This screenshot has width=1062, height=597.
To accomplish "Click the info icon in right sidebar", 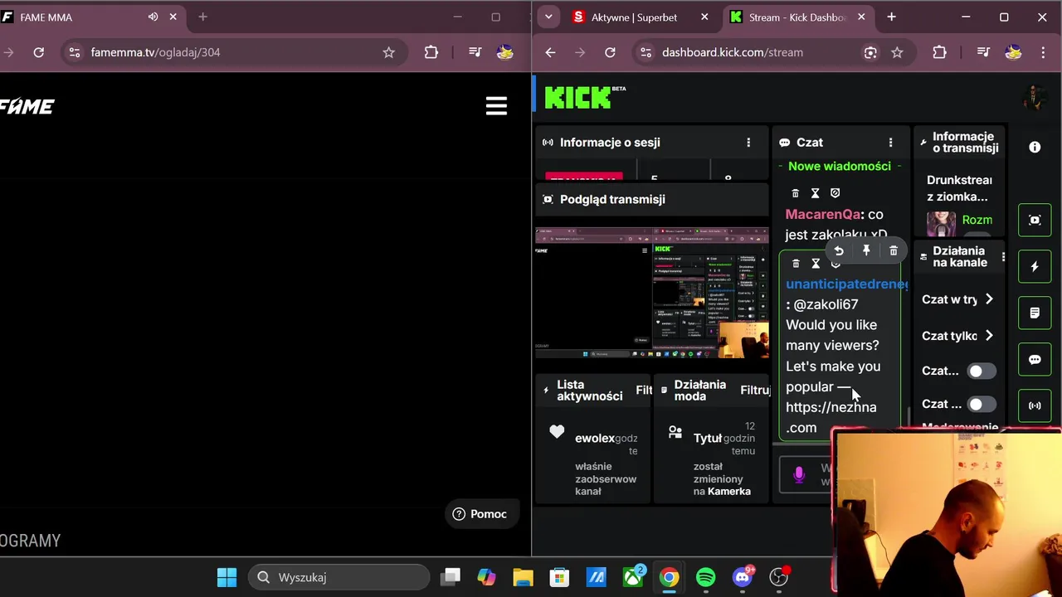I will [x=1035, y=147].
